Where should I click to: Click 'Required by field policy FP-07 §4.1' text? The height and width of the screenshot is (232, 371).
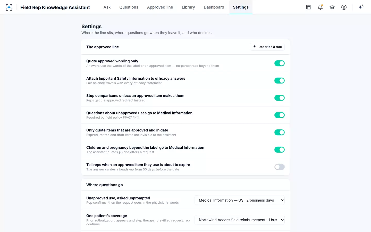pyautogui.click(x=112, y=118)
